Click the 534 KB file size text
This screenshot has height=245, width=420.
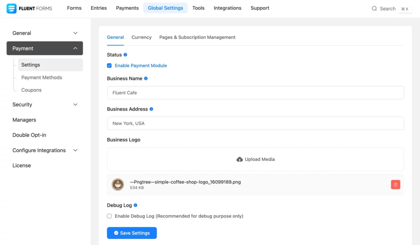point(137,188)
